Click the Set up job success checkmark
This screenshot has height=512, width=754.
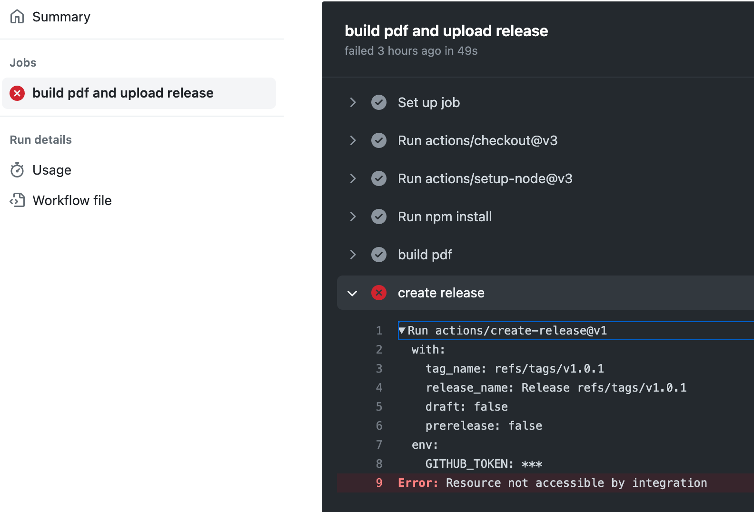(379, 102)
